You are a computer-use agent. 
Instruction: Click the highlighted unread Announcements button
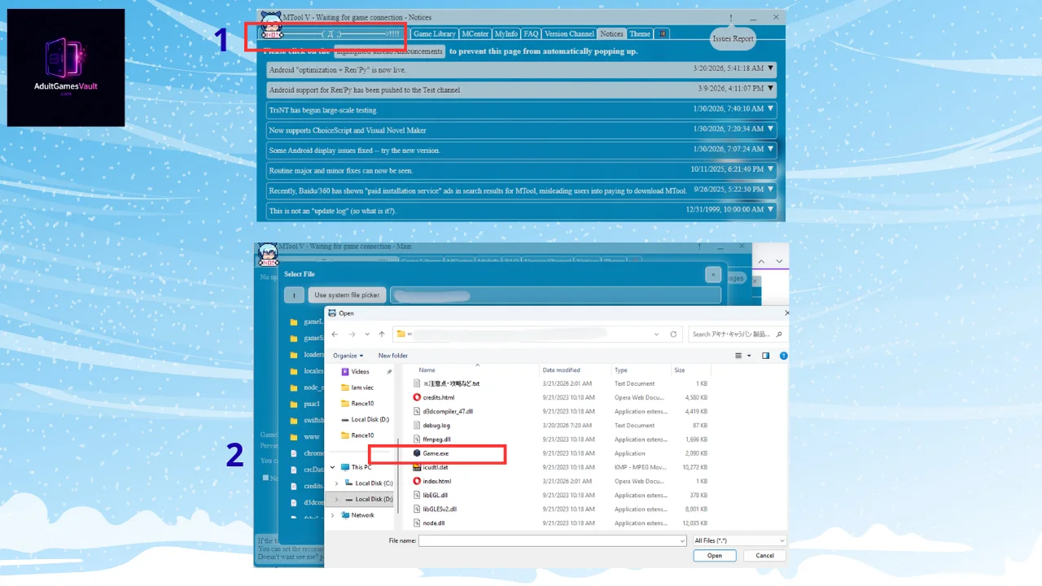click(389, 51)
